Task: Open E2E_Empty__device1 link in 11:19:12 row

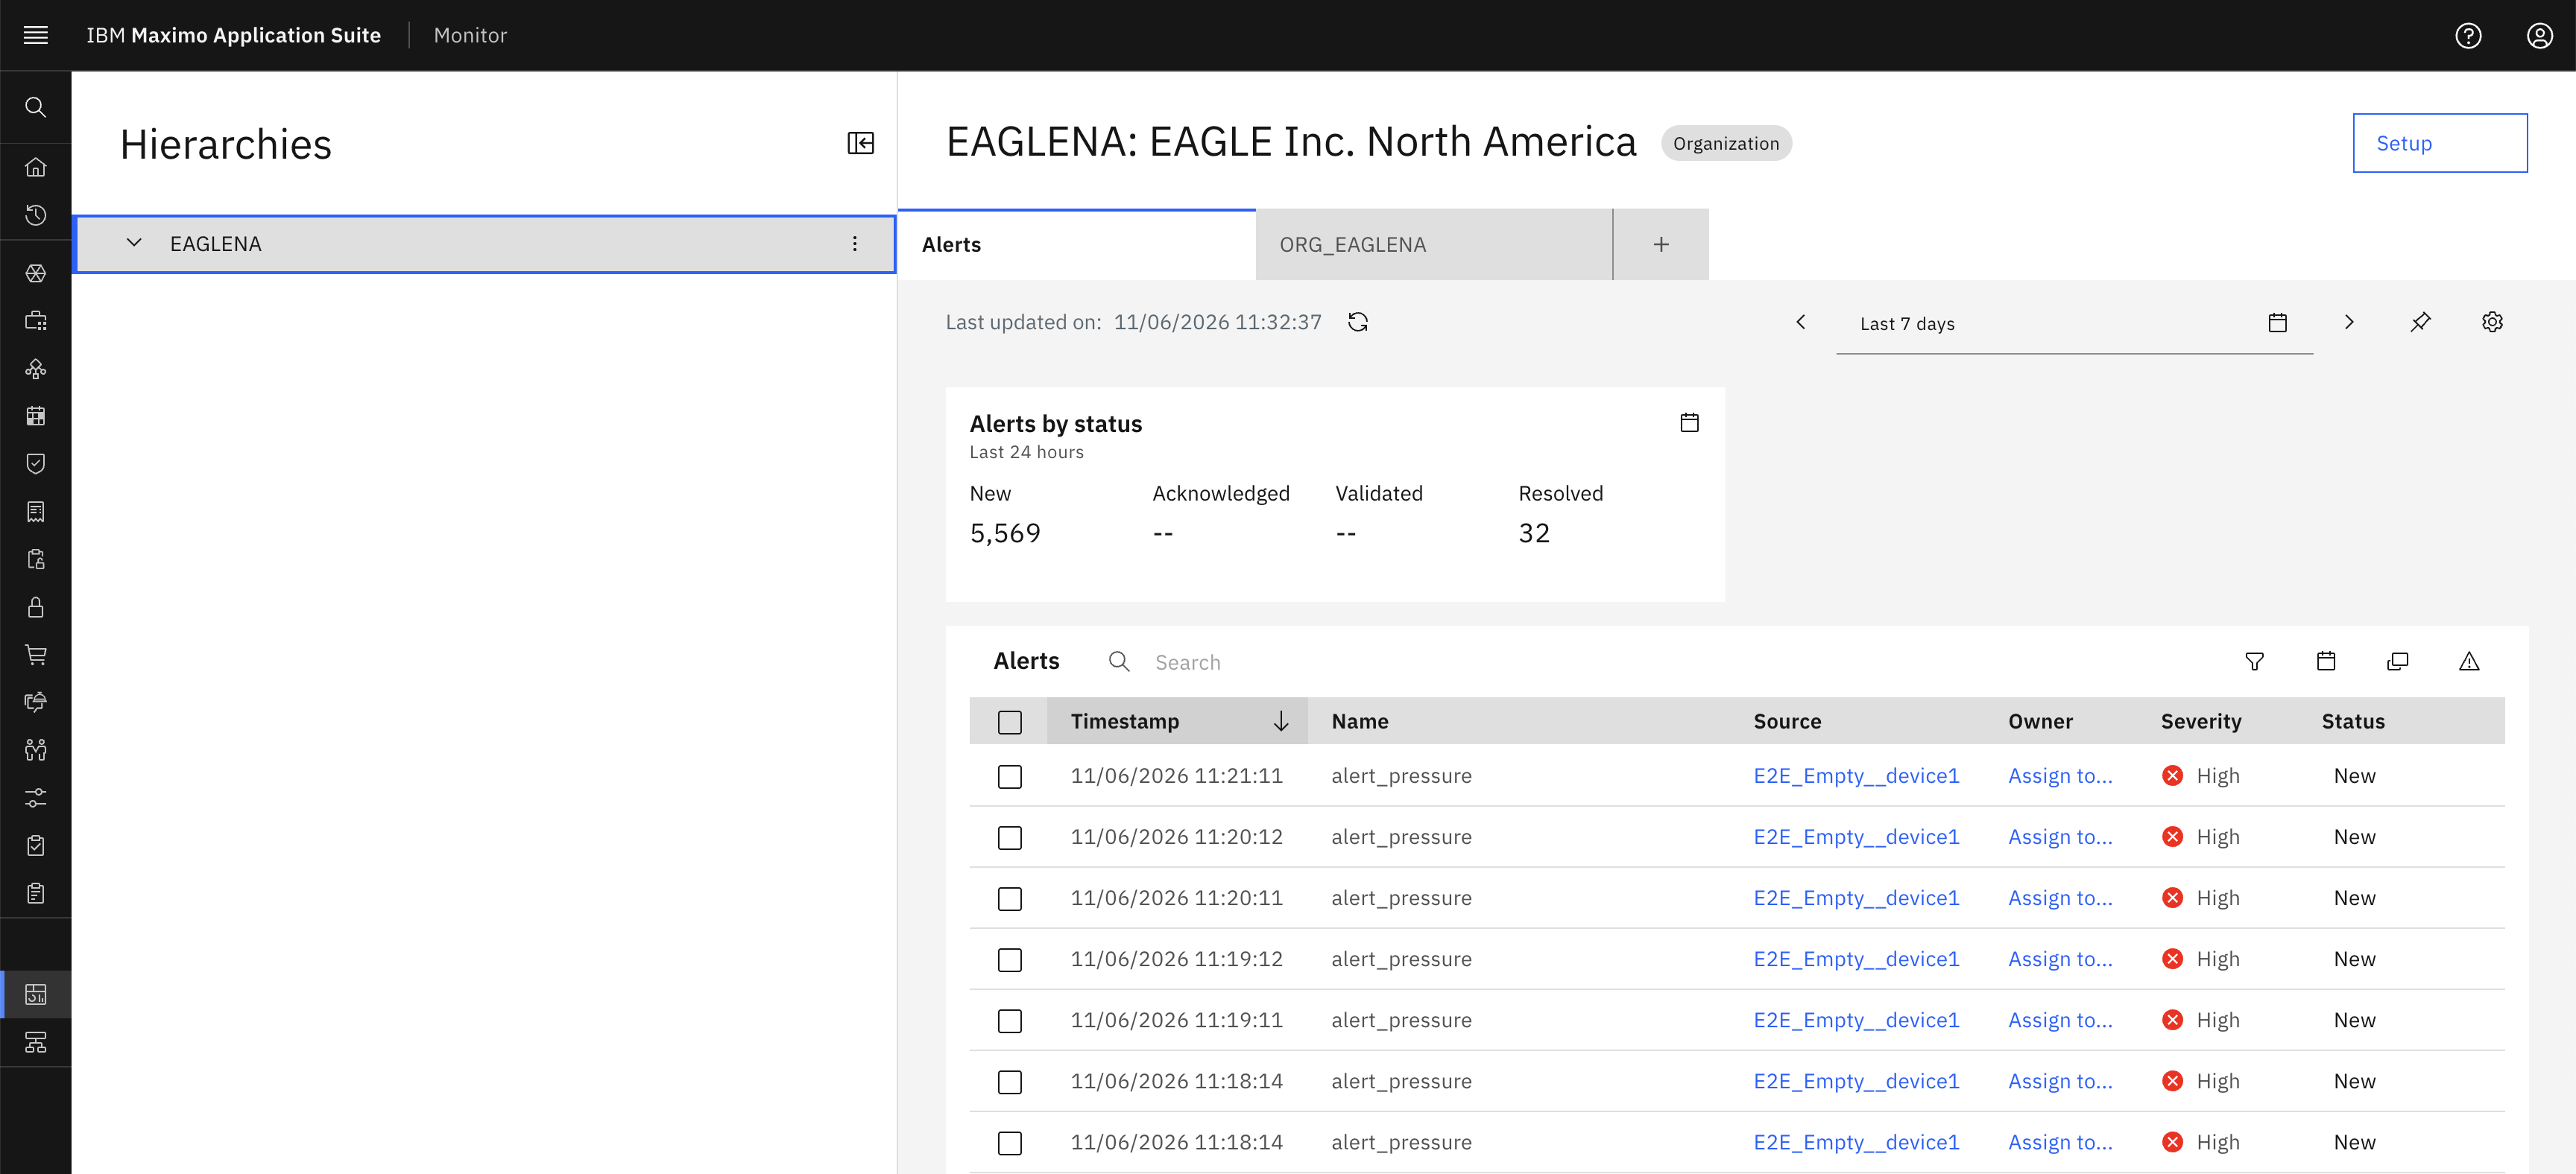Action: (1856, 958)
